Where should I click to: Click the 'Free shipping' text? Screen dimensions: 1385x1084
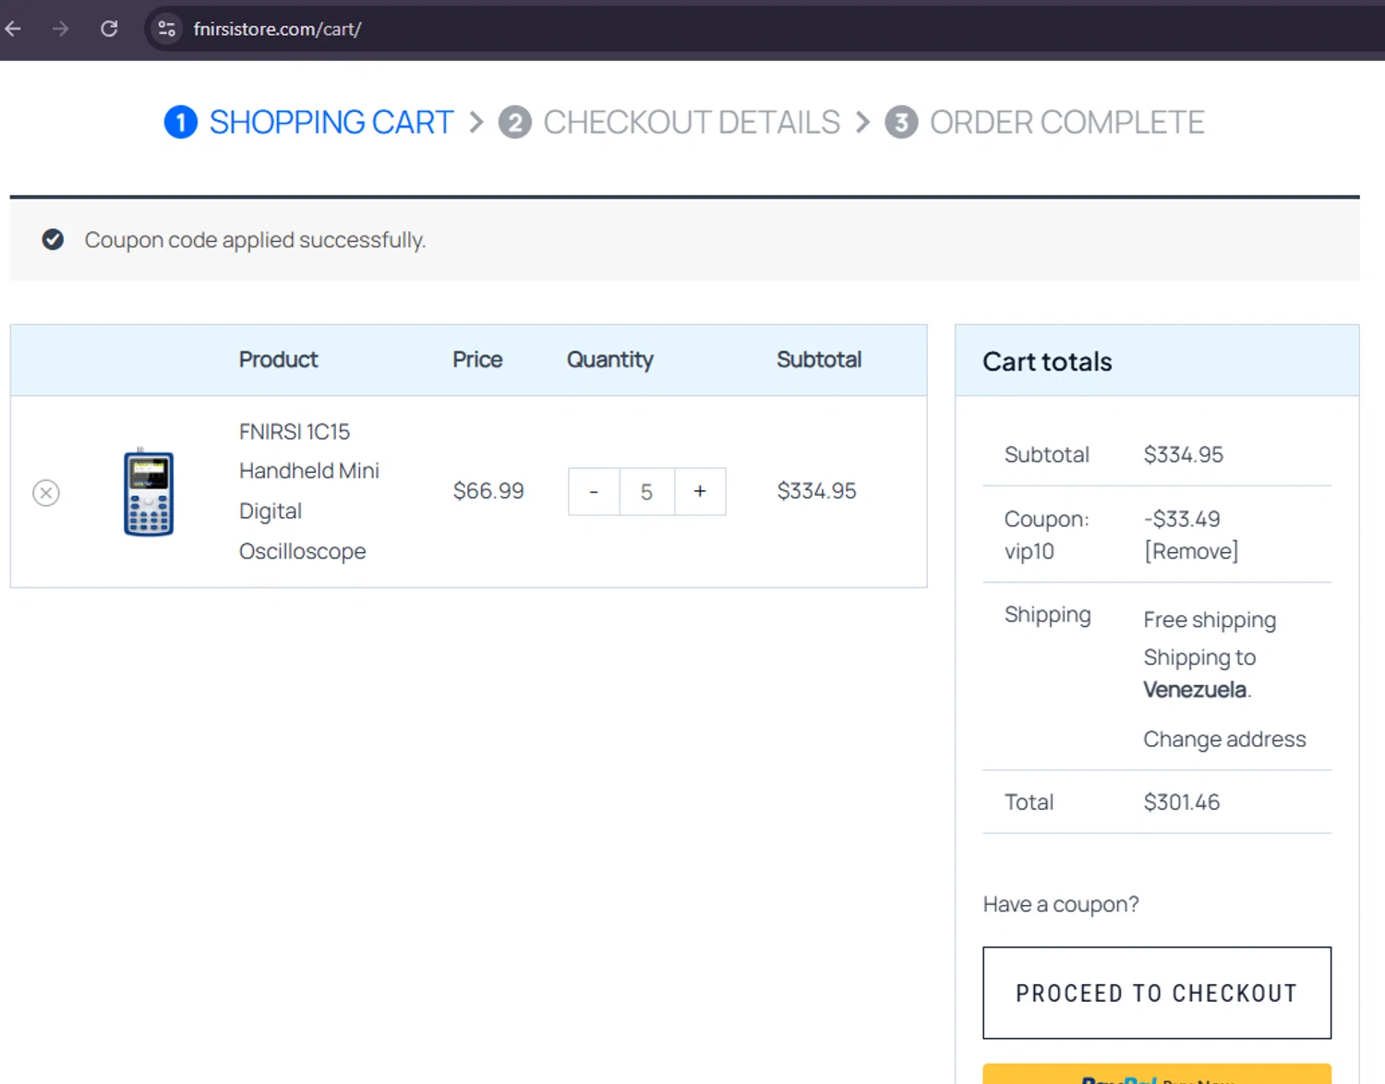[x=1210, y=620]
